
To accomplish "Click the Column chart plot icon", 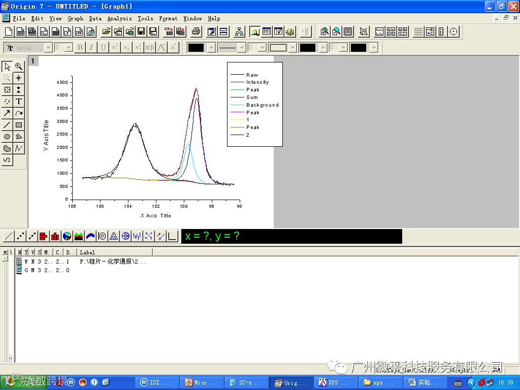I will click(55, 236).
